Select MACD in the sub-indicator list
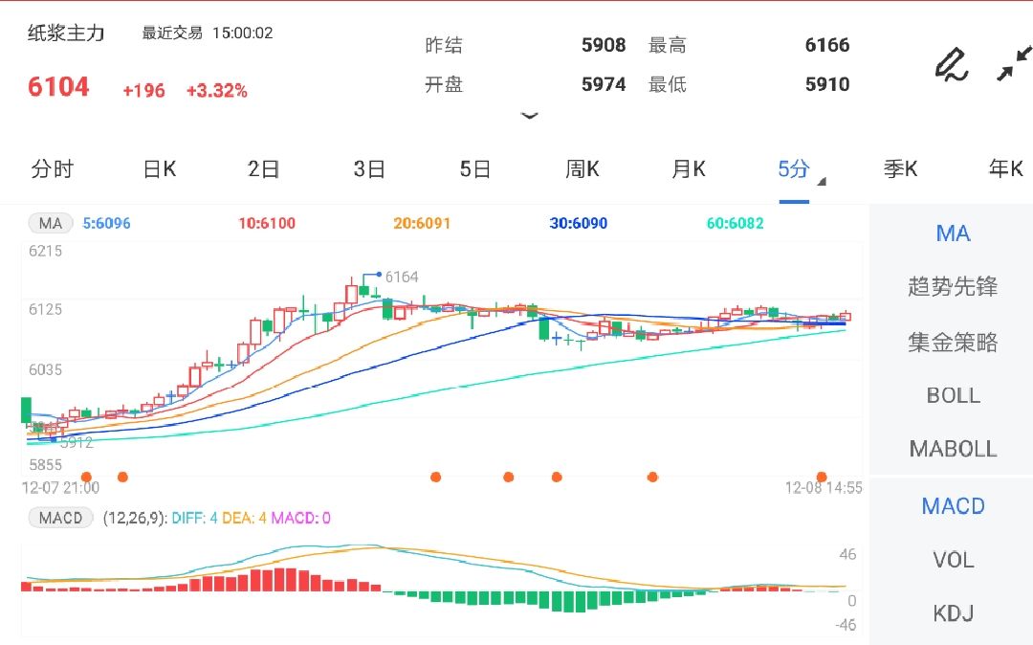The height and width of the screenshot is (645, 1033). [954, 506]
